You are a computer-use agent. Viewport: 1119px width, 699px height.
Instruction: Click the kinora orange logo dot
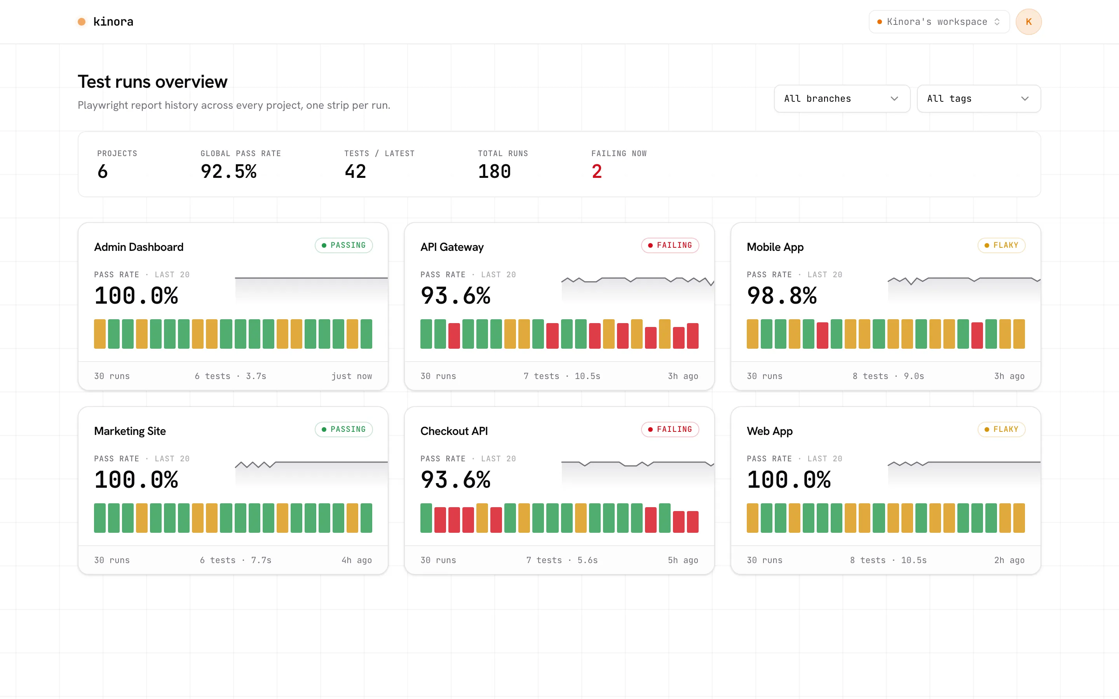coord(81,22)
